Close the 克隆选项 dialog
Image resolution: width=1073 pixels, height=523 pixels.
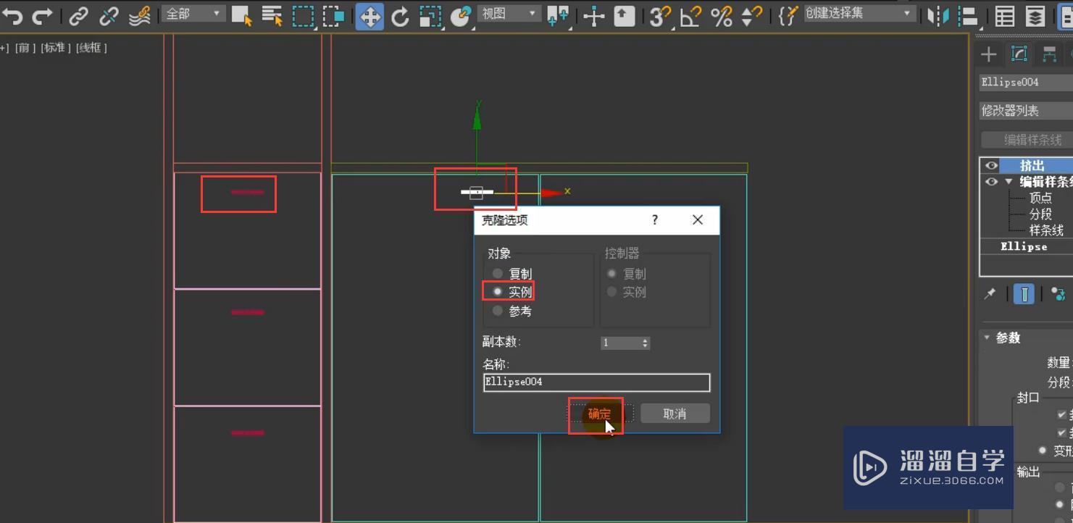pyautogui.click(x=698, y=219)
